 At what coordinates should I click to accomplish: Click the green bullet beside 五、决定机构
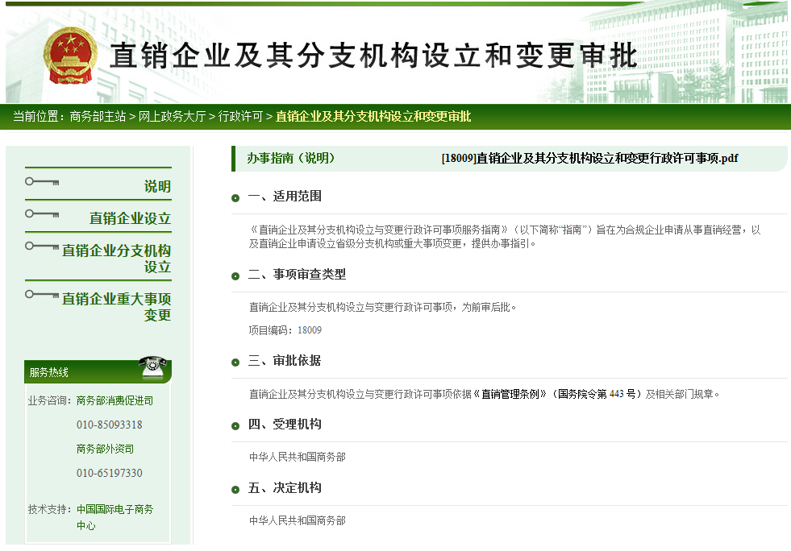pos(235,490)
